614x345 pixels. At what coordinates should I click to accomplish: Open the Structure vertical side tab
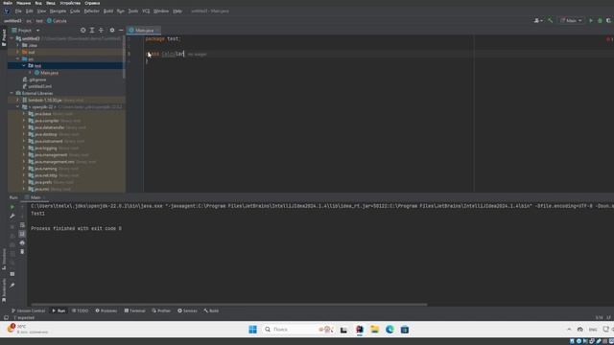(x=4, y=259)
